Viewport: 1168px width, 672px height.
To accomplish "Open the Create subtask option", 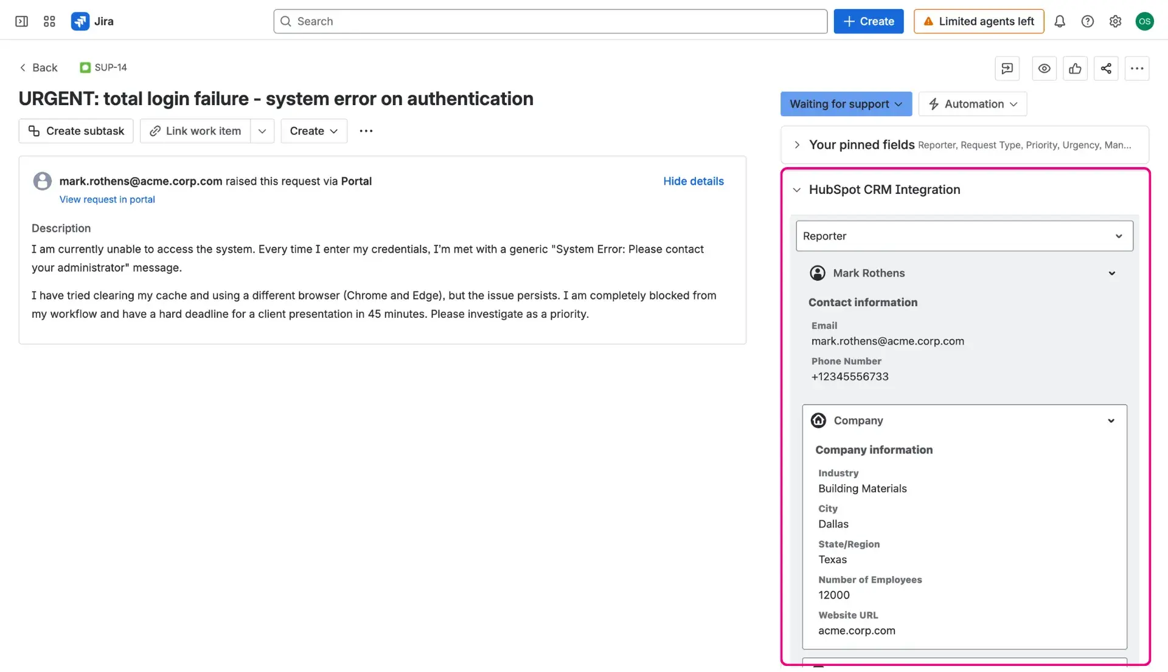I will point(75,131).
